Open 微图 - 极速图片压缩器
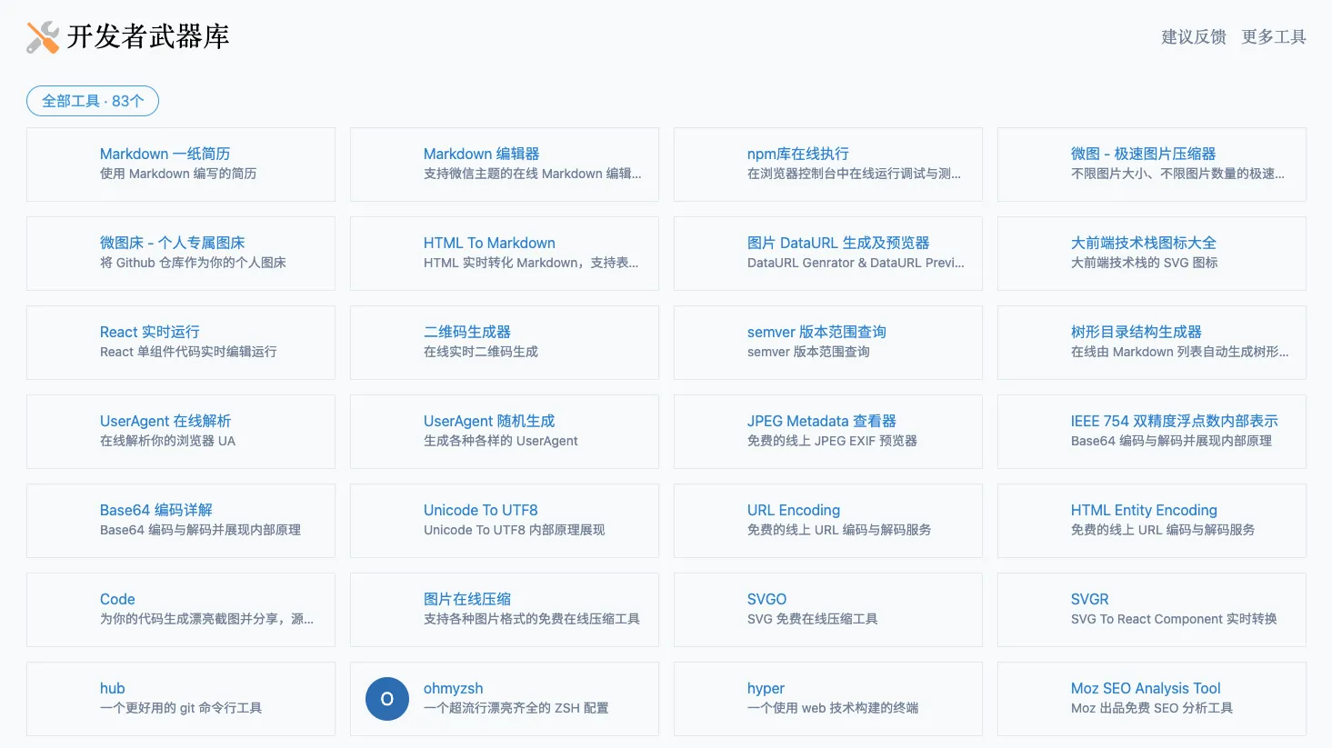This screenshot has width=1332, height=748. click(1143, 154)
